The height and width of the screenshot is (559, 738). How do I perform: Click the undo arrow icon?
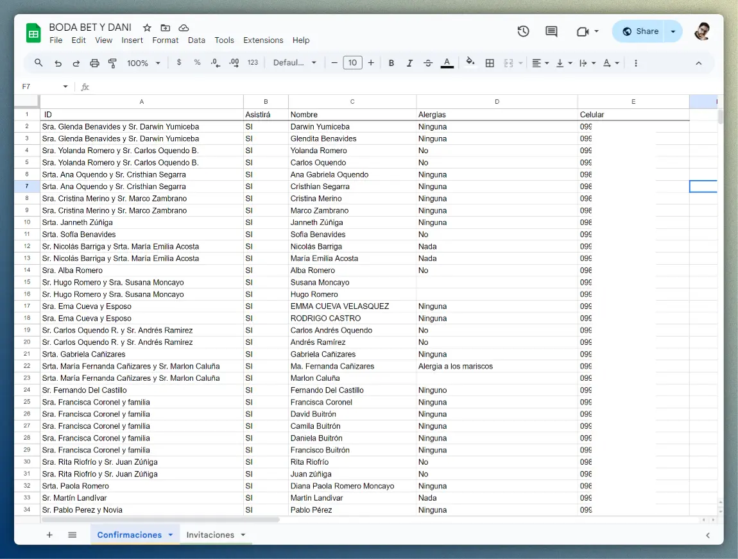tap(58, 63)
